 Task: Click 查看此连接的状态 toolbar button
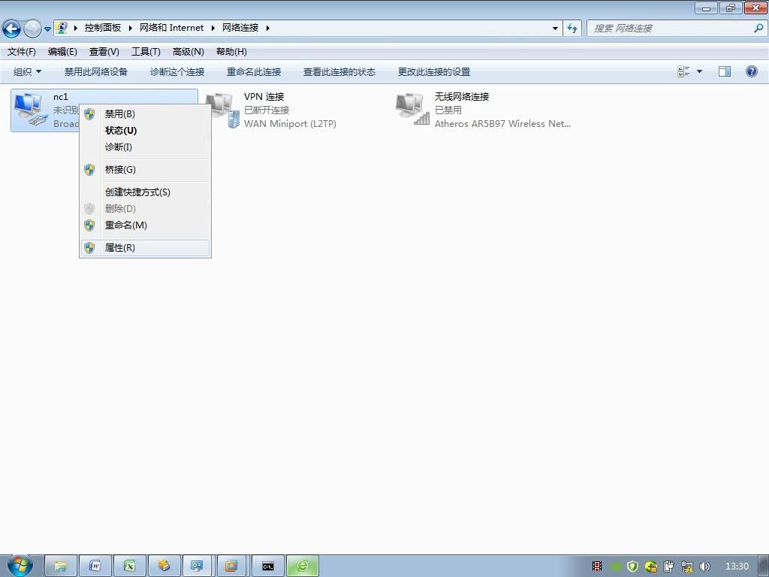point(339,71)
